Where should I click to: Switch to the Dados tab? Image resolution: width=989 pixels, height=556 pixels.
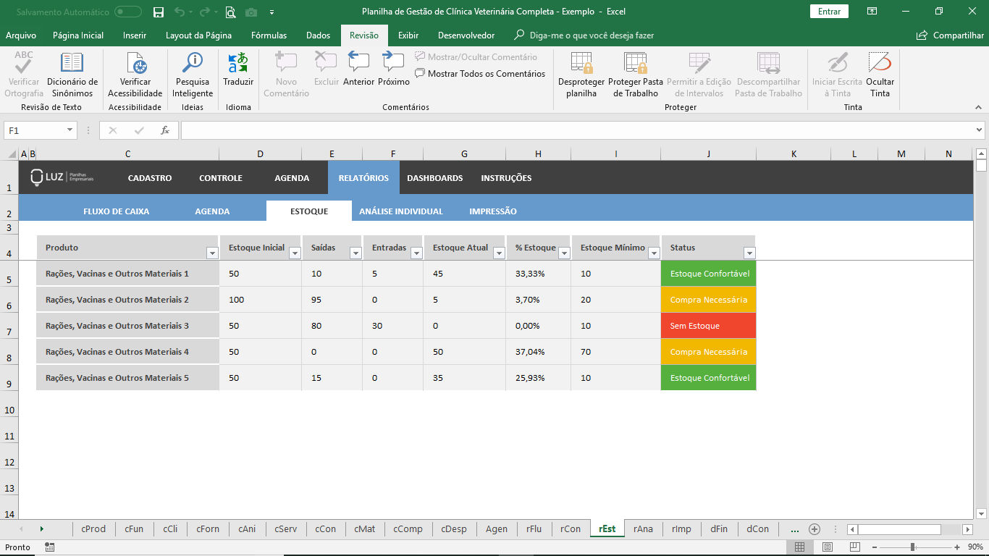coord(318,35)
